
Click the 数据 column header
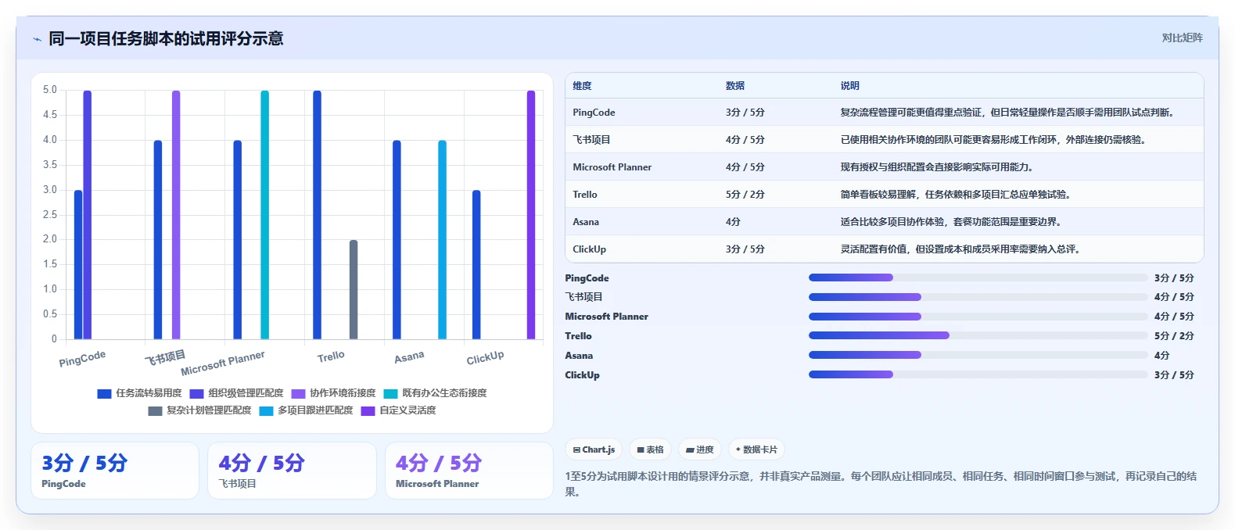point(735,86)
